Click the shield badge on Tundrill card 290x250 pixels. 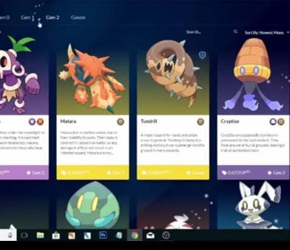point(202,55)
